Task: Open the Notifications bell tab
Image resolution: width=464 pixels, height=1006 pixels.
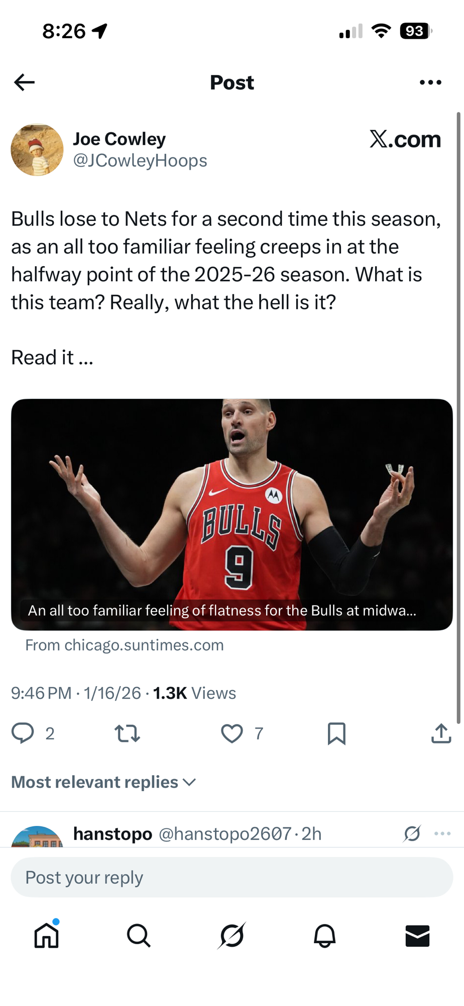Action: tap(324, 936)
